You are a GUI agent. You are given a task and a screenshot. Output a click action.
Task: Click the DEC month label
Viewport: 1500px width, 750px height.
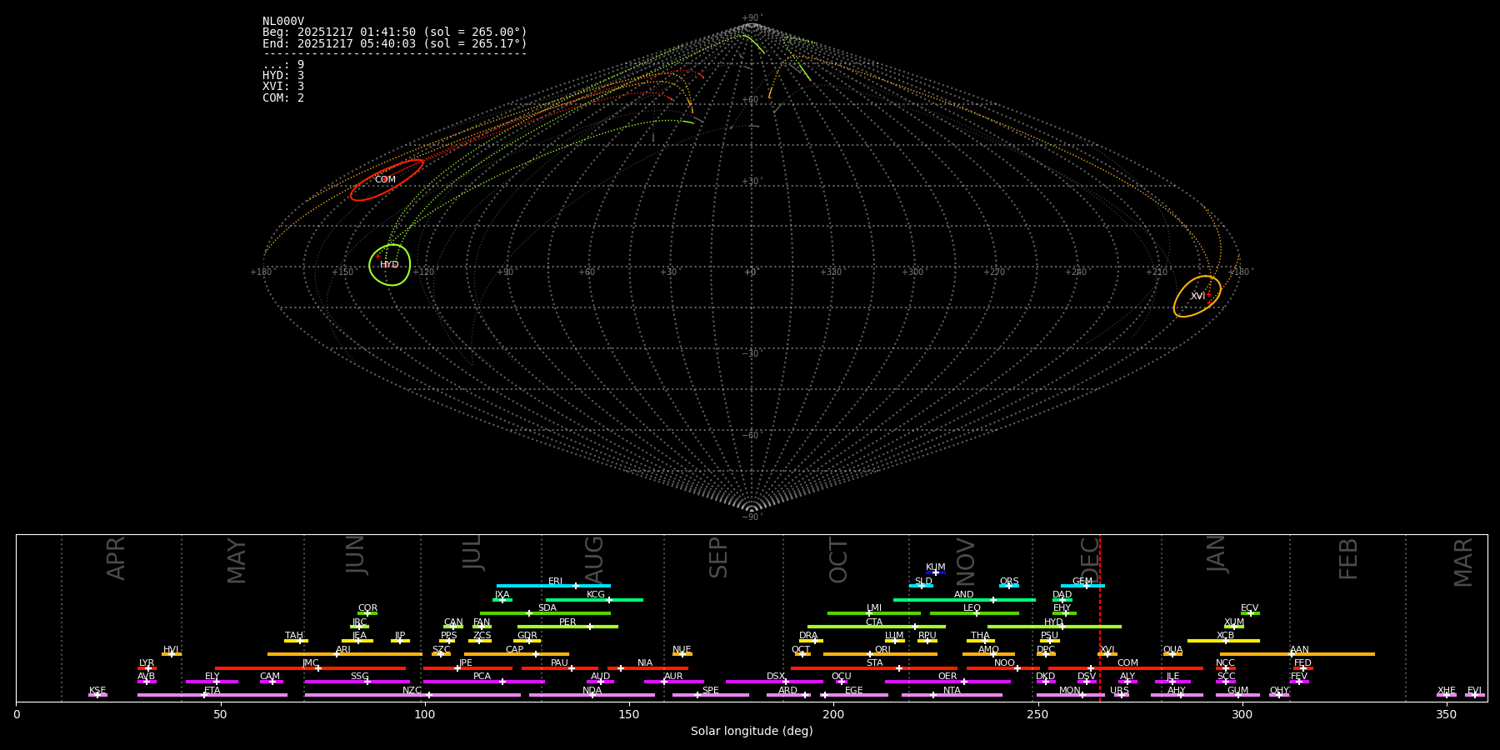(x=1089, y=558)
